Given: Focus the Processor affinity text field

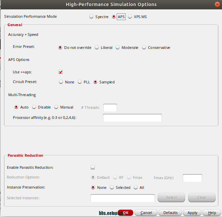Looking at the screenshot, I should pos(132,118).
